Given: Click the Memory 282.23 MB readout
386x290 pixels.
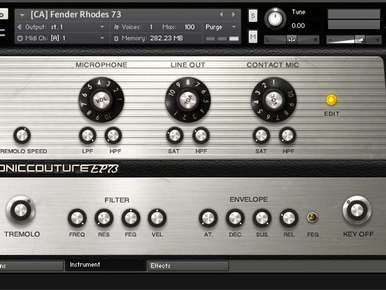Looking at the screenshot, I should click(x=166, y=38).
